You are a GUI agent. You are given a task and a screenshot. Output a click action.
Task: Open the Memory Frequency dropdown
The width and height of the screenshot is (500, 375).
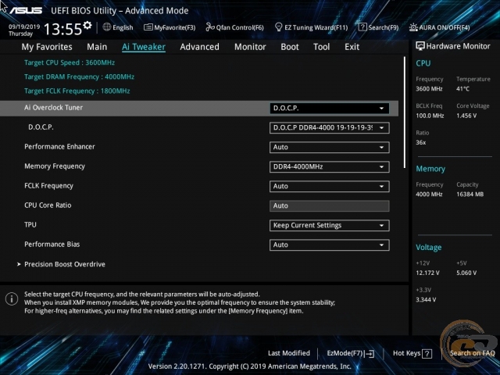coord(330,166)
